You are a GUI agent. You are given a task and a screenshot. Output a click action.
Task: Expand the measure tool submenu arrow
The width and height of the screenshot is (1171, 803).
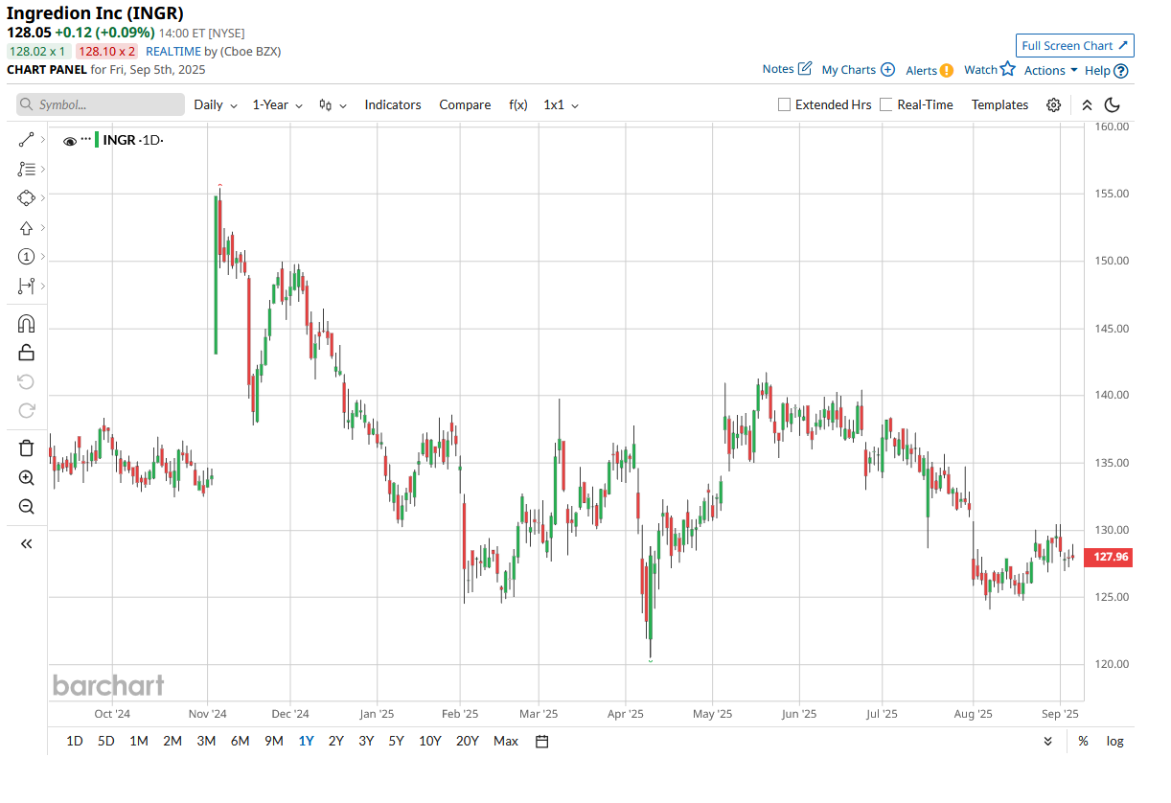(x=43, y=286)
